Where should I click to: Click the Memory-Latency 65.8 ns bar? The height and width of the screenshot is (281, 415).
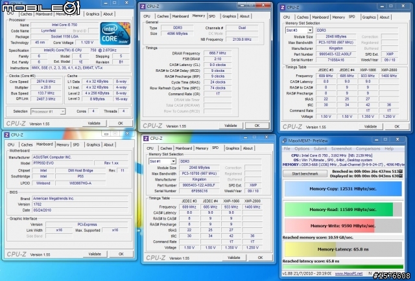(343, 249)
